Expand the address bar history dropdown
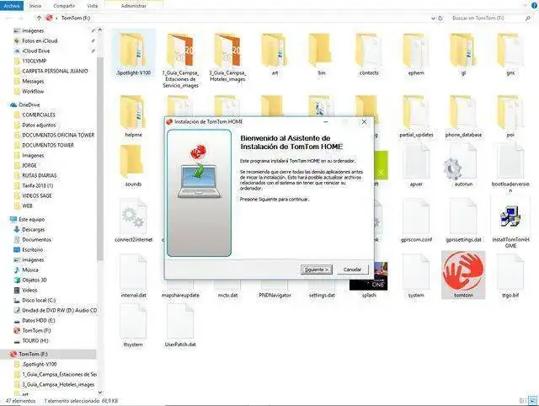 click(x=433, y=19)
